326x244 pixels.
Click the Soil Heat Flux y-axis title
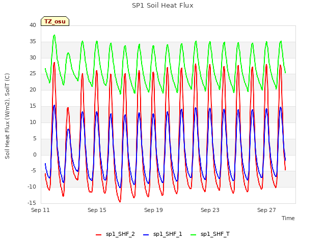point(7,116)
